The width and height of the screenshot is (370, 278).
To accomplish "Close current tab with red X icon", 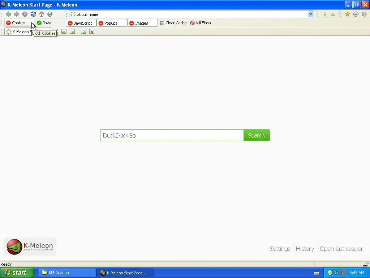I will click(x=92, y=32).
